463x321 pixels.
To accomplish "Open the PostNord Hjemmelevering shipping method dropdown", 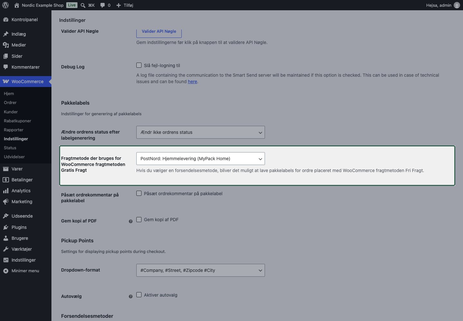I will click(201, 159).
